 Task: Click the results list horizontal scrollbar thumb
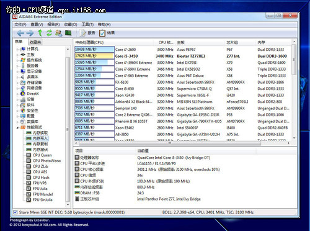pyautogui.click(x=169, y=143)
